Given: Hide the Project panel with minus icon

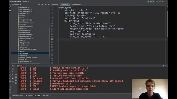Looking at the screenshot, I should pos(49,4).
